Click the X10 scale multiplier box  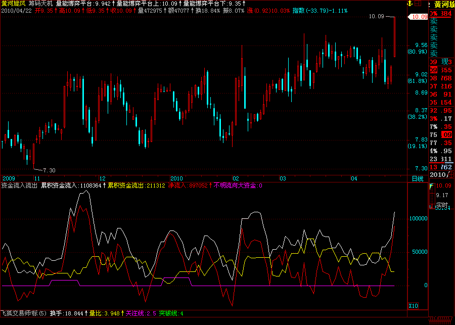pyautogui.click(x=414, y=306)
